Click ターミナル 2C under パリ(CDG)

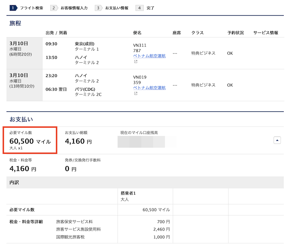(x=88, y=94)
